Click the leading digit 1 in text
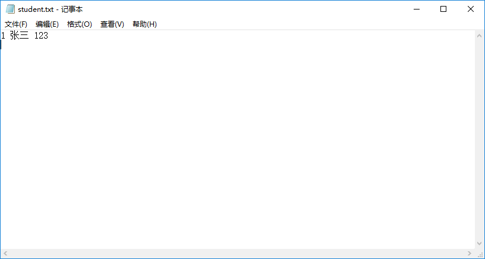Image resolution: width=485 pixels, height=259 pixels. (x=3, y=36)
